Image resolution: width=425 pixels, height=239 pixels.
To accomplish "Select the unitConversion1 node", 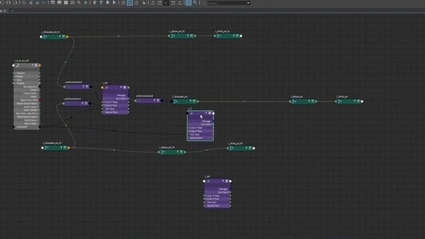I will pyautogui.click(x=77, y=104).
